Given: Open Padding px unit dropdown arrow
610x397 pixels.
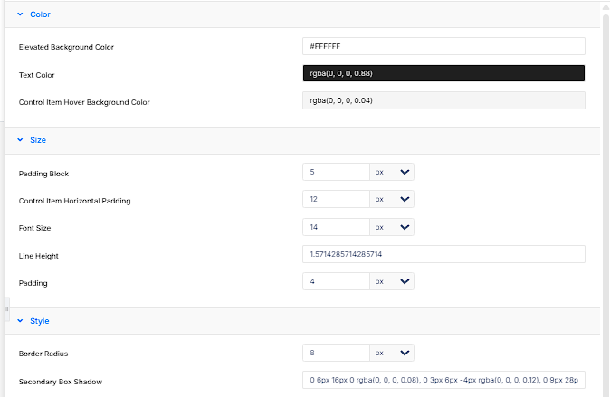Looking at the screenshot, I should tap(405, 281).
